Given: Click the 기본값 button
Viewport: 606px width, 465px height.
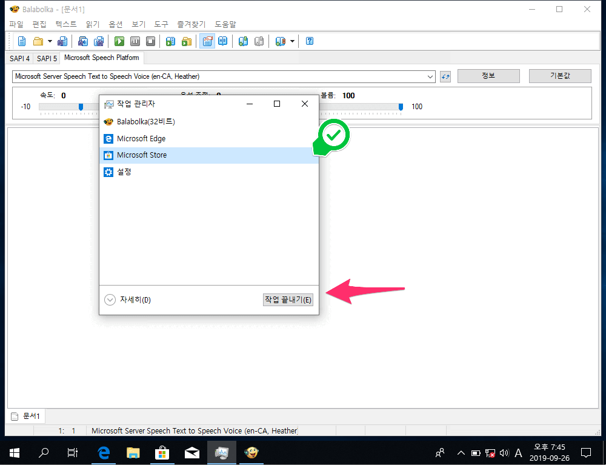Looking at the screenshot, I should (x=560, y=76).
